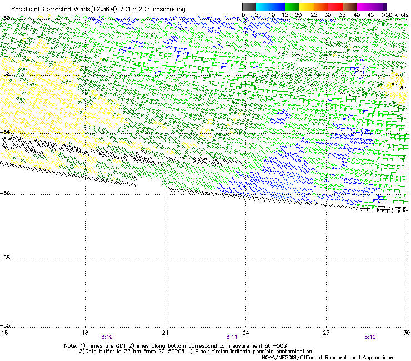This screenshot has height=361, width=411.
Task: Click the yellow 20-25 knots legend swatch
Action: coord(307,7)
